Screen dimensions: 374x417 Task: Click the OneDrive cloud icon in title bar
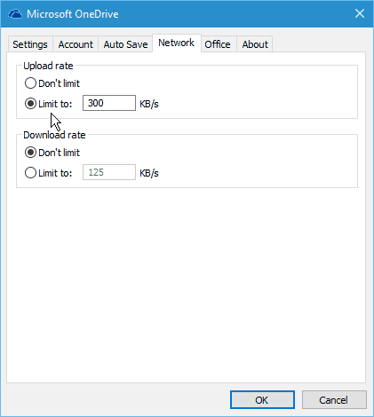pyautogui.click(x=15, y=14)
